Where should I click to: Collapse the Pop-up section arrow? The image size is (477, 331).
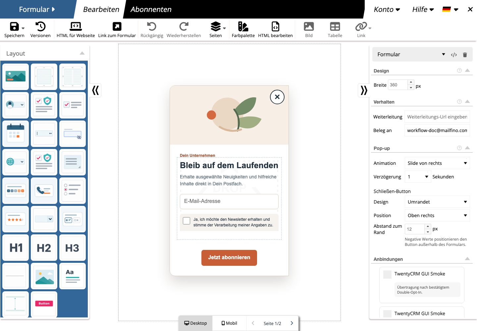point(467,148)
